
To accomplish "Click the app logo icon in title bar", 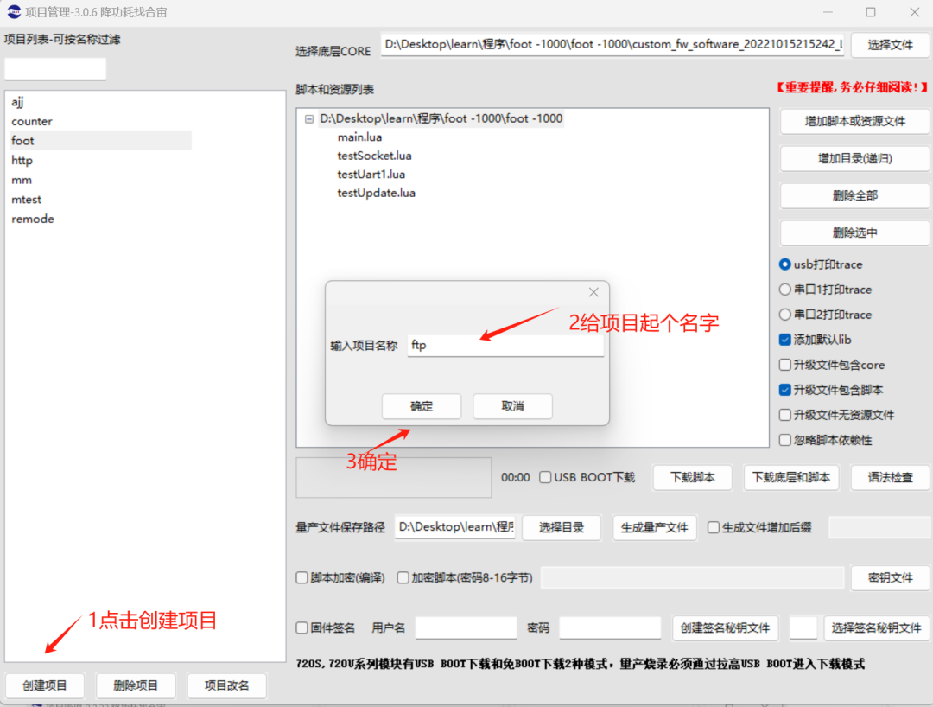I will [x=14, y=11].
